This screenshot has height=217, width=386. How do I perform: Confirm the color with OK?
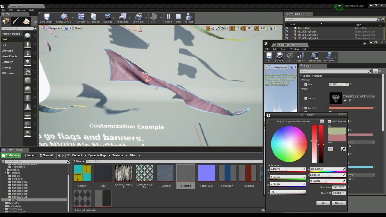click(x=323, y=203)
